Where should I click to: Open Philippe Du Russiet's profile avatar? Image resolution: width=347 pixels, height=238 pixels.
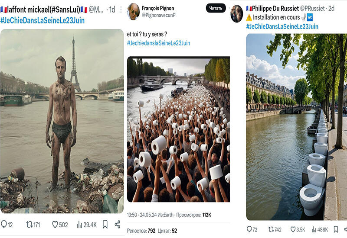point(236,13)
